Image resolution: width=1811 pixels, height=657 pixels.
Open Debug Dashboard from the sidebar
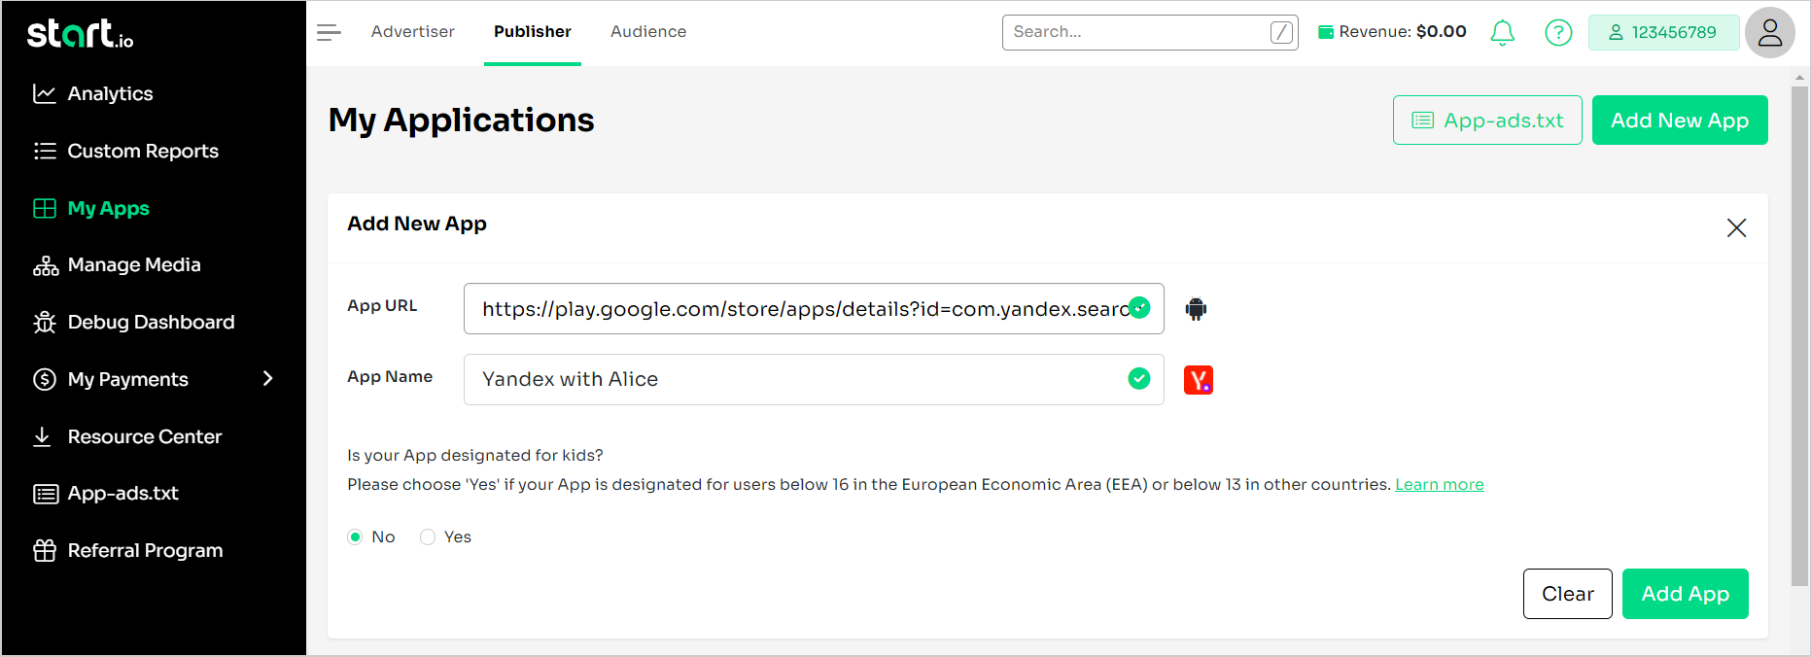[151, 323]
